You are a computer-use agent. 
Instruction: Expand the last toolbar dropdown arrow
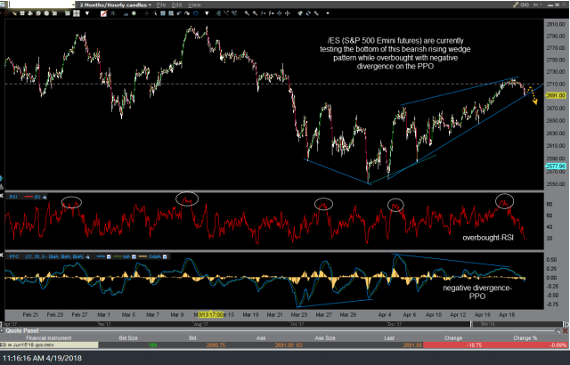click(x=328, y=13)
